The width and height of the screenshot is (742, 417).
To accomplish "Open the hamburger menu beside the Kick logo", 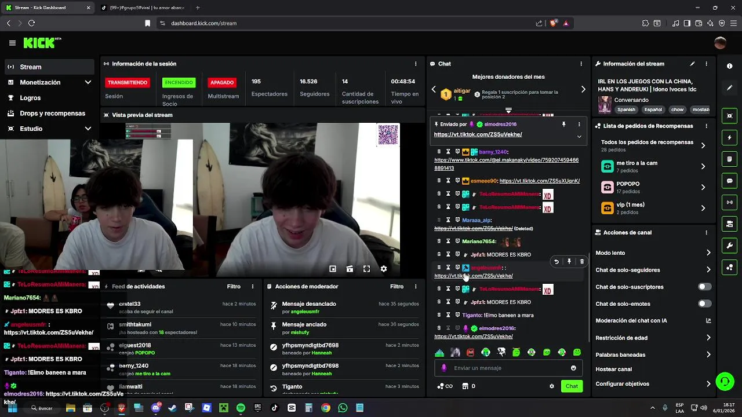I will coord(12,43).
